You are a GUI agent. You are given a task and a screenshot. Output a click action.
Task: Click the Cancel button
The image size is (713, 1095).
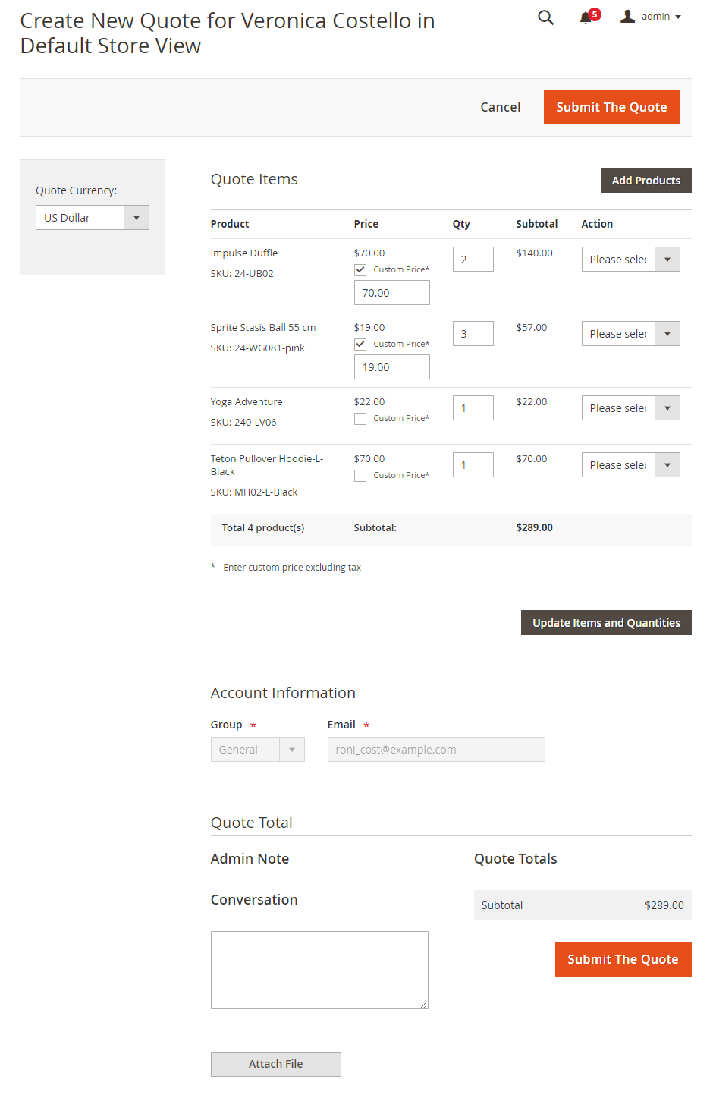point(500,108)
